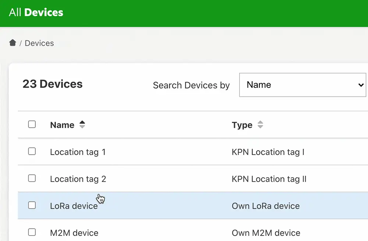Open the Search Devices by dropdown
The height and width of the screenshot is (241, 368).
point(302,85)
